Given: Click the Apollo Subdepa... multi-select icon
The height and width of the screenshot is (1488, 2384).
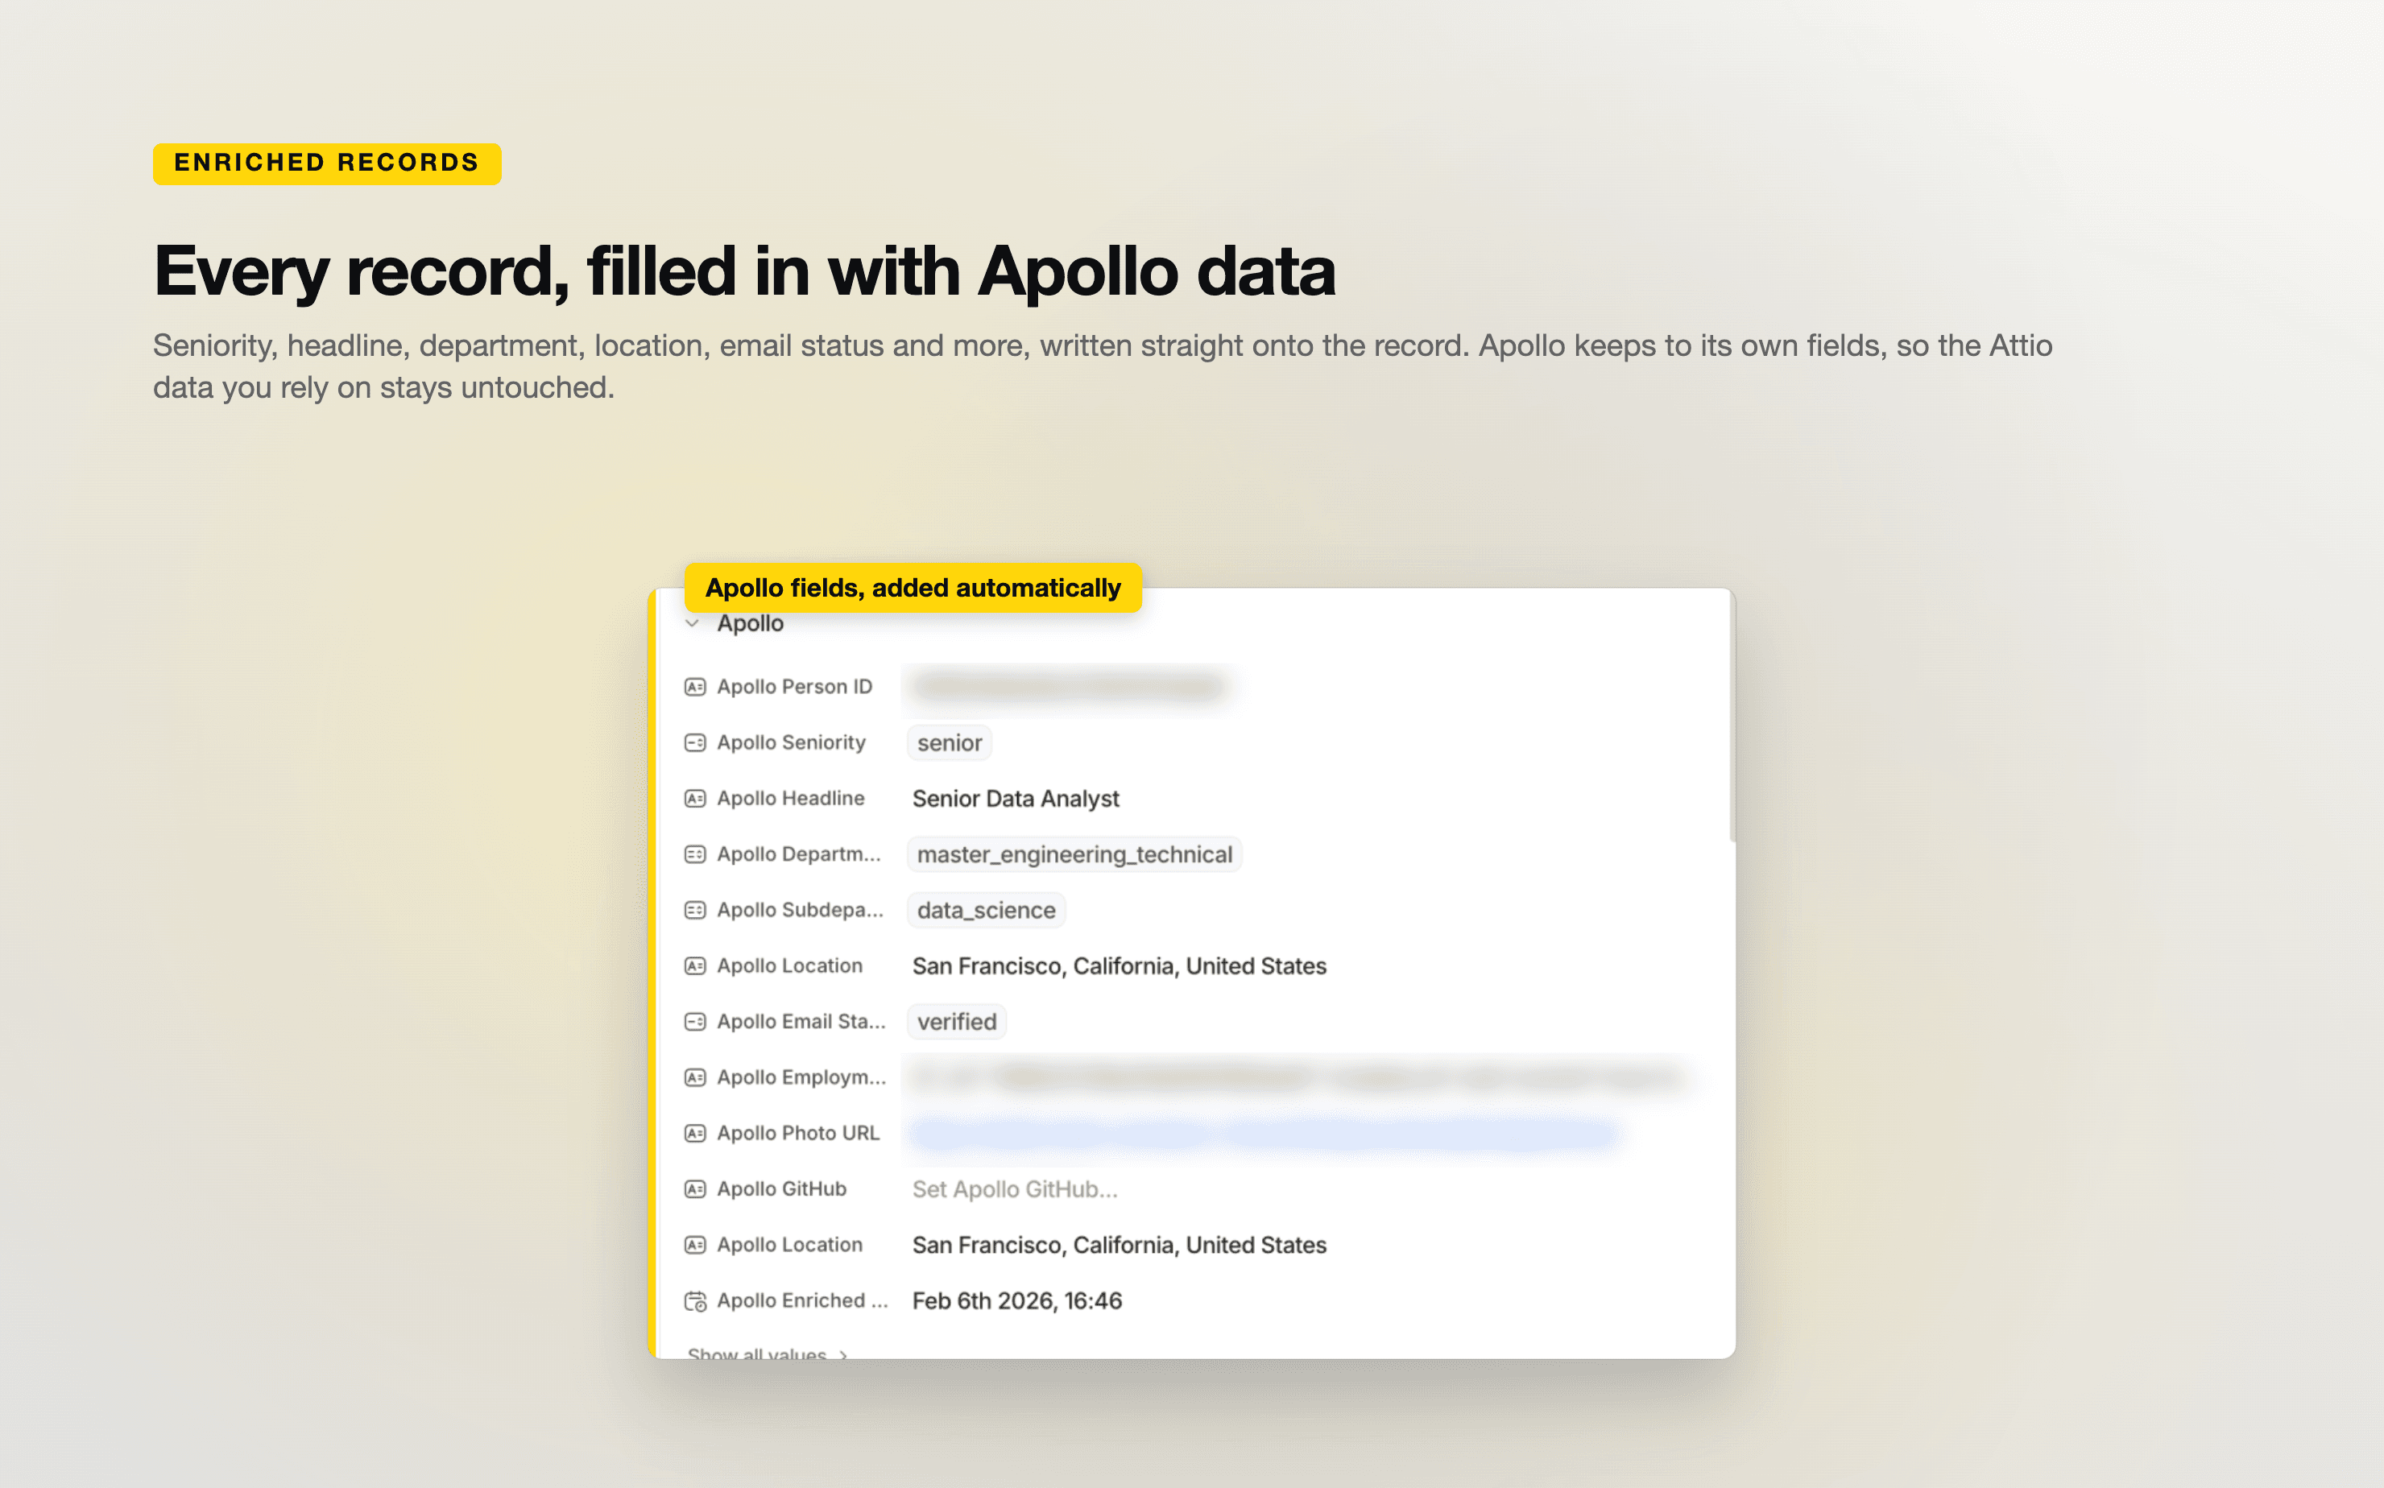Looking at the screenshot, I should (x=695, y=911).
